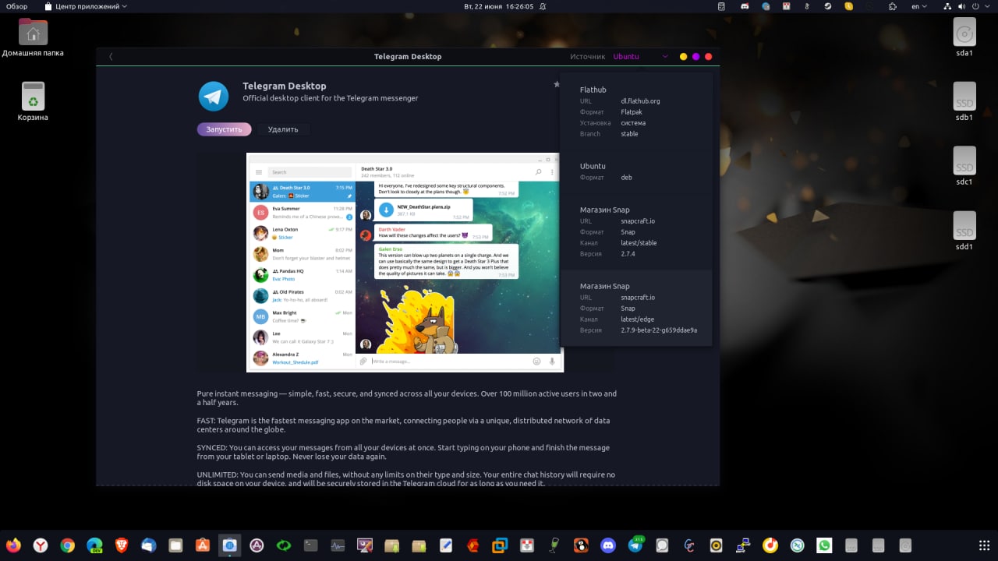The width and height of the screenshot is (998, 561).
Task: Open the power system menu
Action: [x=981, y=6]
